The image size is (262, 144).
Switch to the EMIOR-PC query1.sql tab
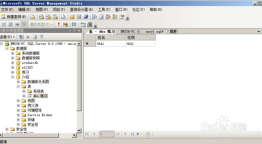coord(142,31)
